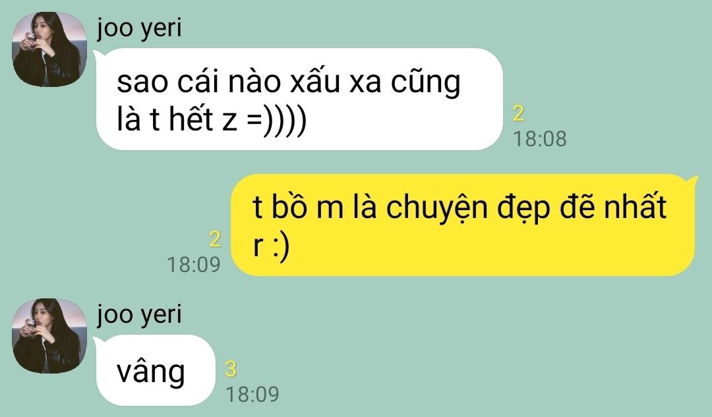Viewport: 712px width, 417px height.
Task: Tap joo yeri name above "vâng" bubble
Action: pos(139,315)
